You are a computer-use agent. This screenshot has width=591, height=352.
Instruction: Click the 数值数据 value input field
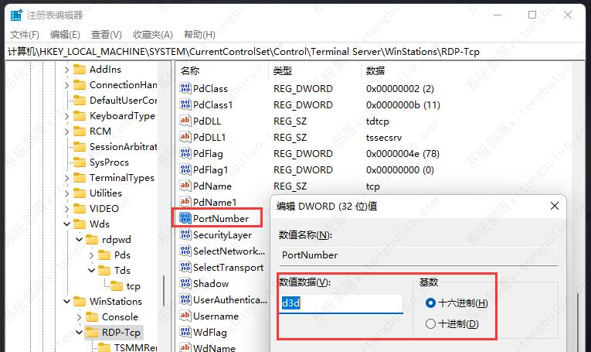(x=340, y=303)
